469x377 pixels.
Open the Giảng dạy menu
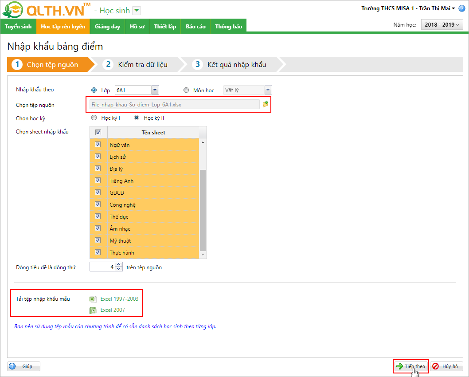click(x=107, y=26)
